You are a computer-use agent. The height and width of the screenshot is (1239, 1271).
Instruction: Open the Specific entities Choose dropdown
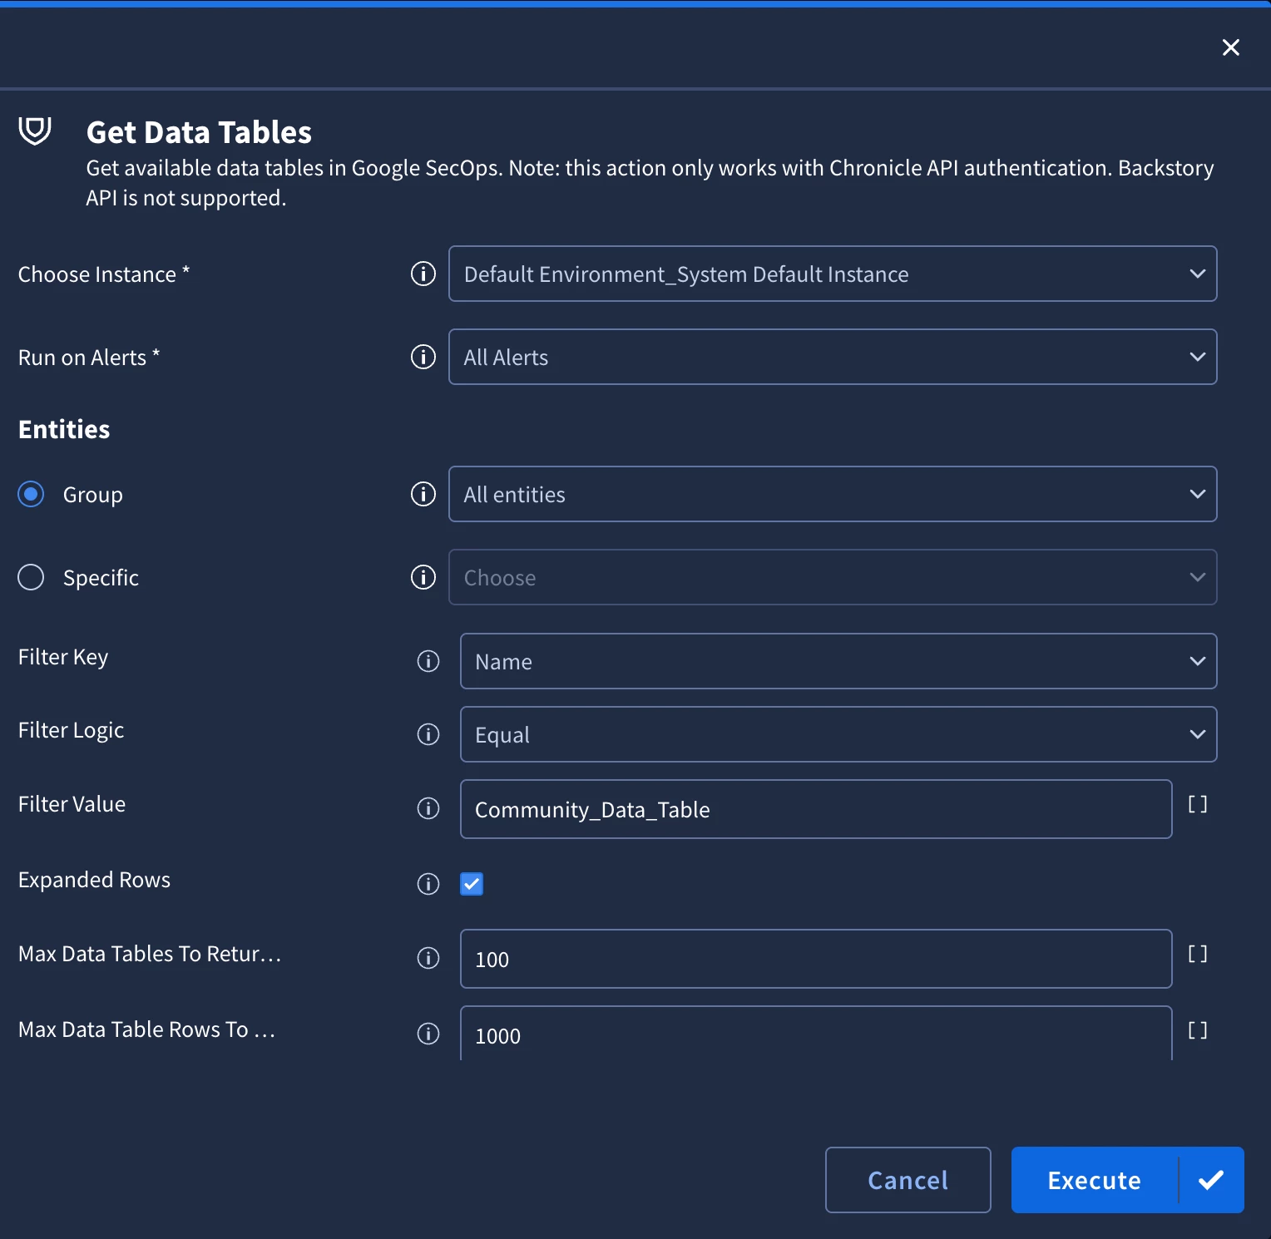point(833,577)
